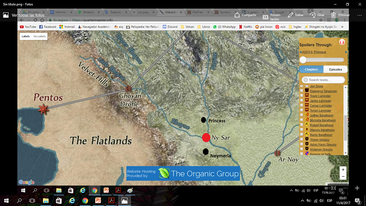The image size is (366, 206).
Task: Click the red info icon in Spoilers panel
Action: (x=342, y=42)
